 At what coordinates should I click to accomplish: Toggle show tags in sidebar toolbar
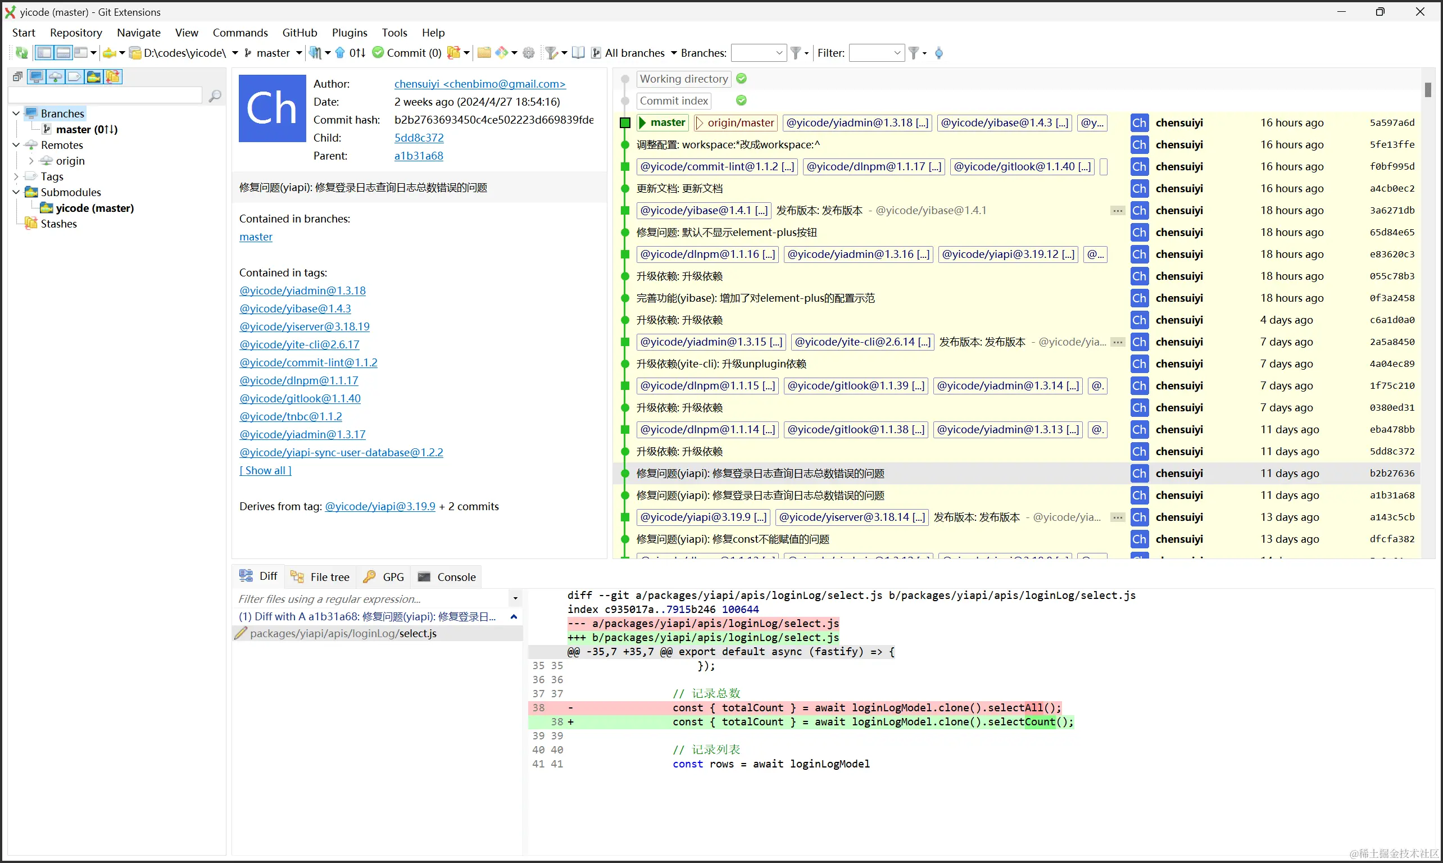click(x=74, y=77)
